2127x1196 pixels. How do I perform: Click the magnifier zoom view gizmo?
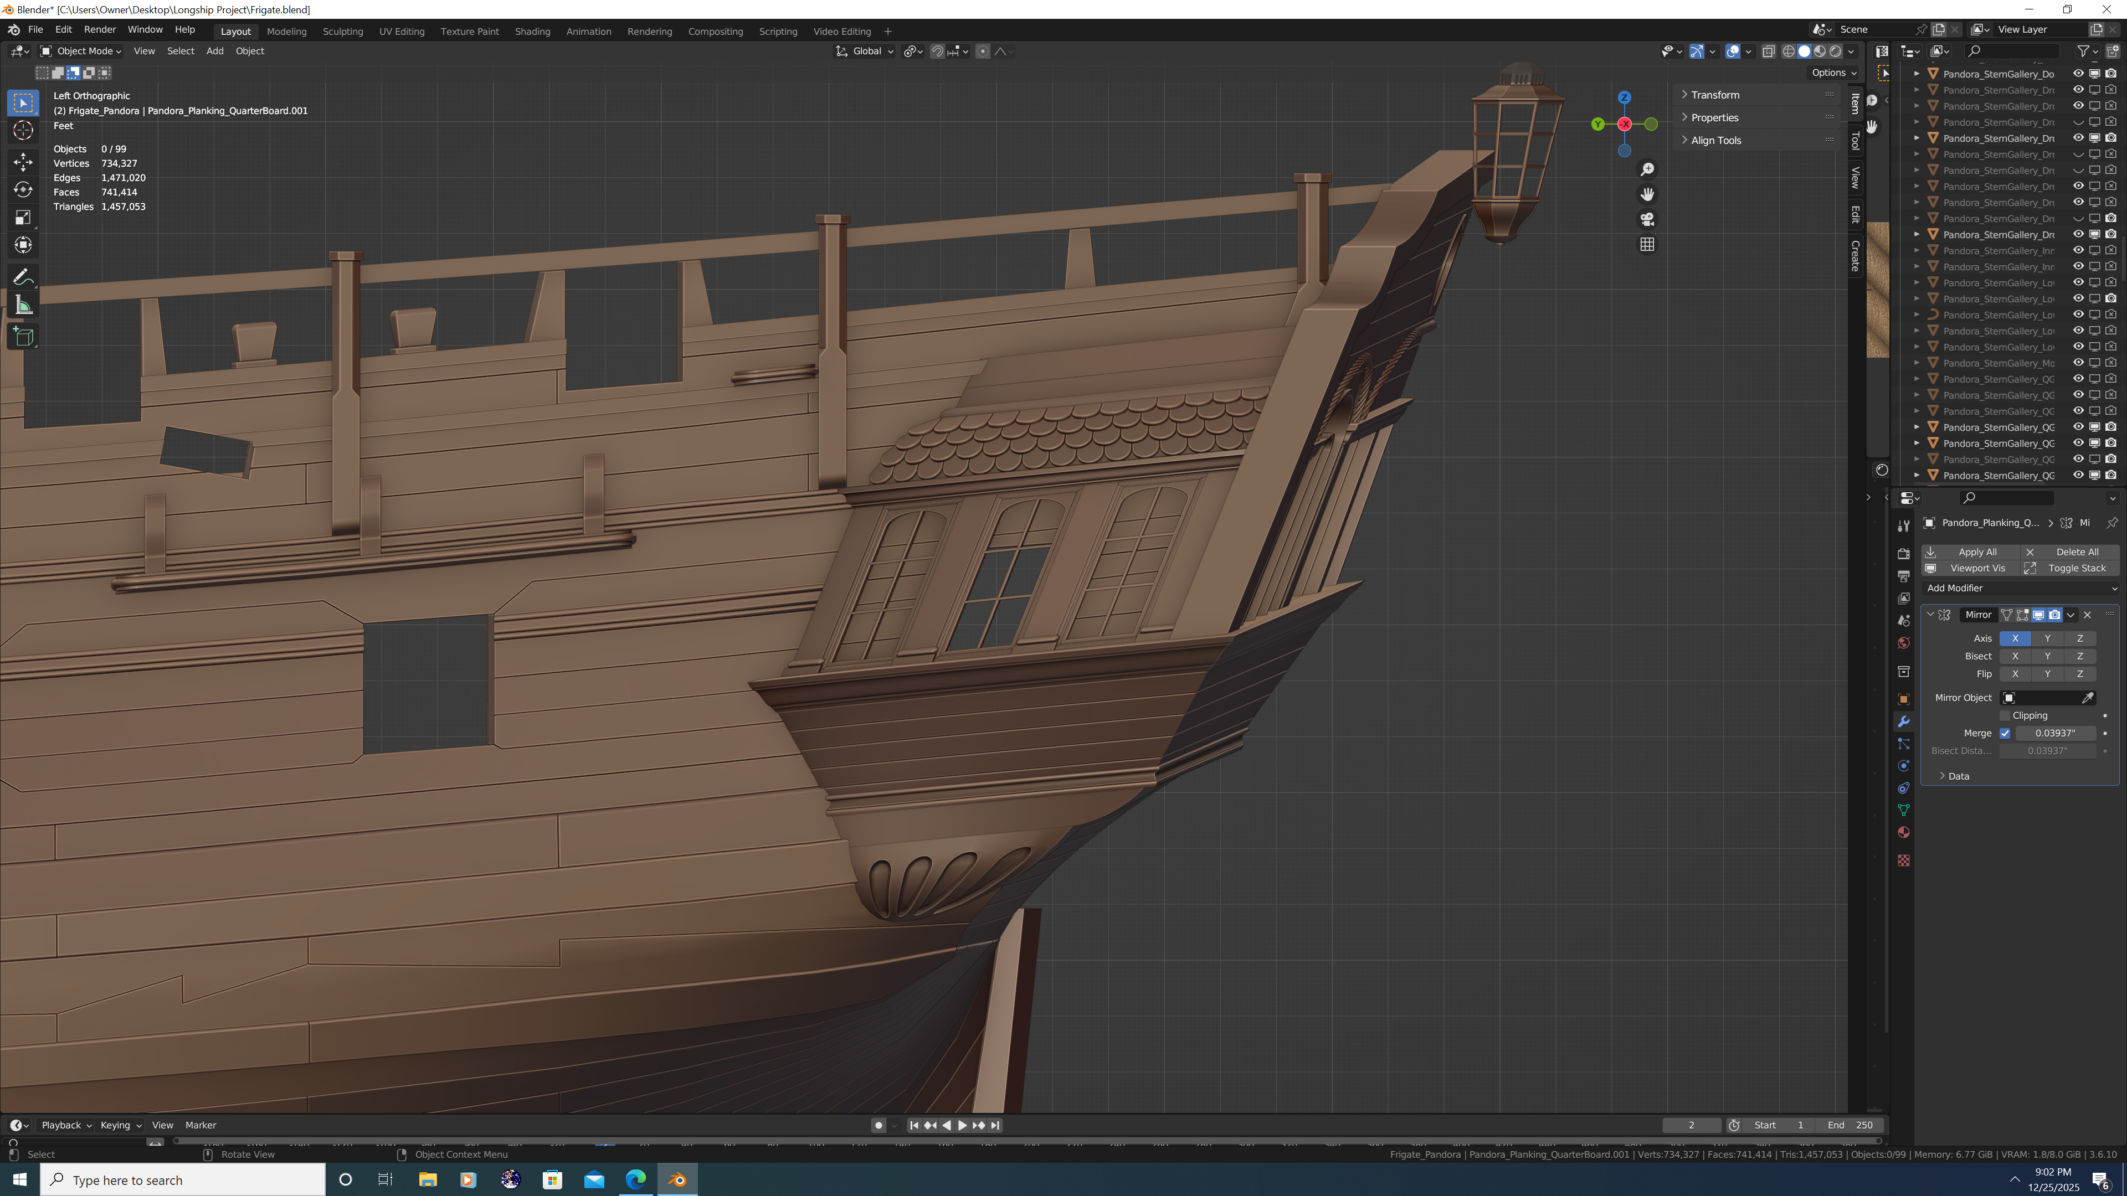[1647, 169]
